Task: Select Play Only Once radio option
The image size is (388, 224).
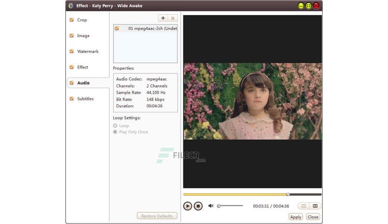Action: pyautogui.click(x=115, y=132)
